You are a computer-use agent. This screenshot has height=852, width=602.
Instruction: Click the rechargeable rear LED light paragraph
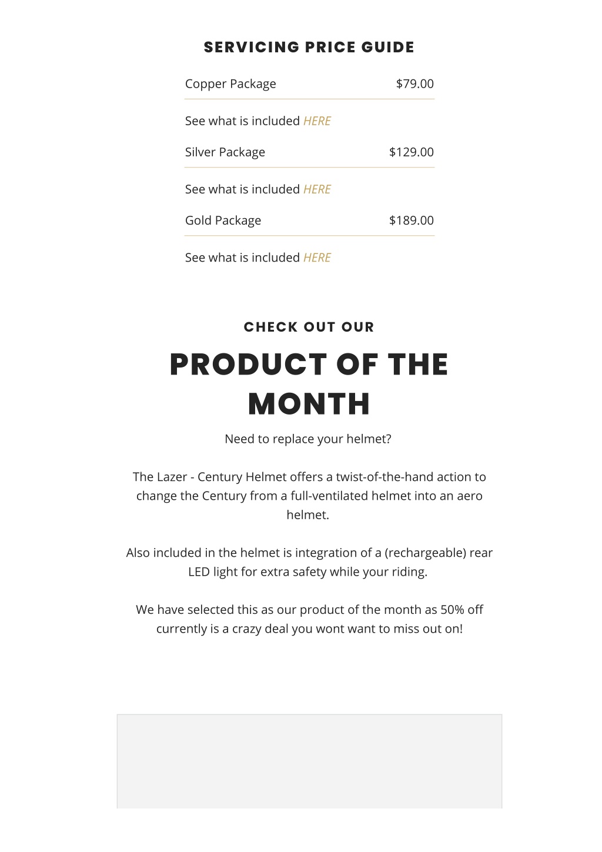[x=309, y=562]
